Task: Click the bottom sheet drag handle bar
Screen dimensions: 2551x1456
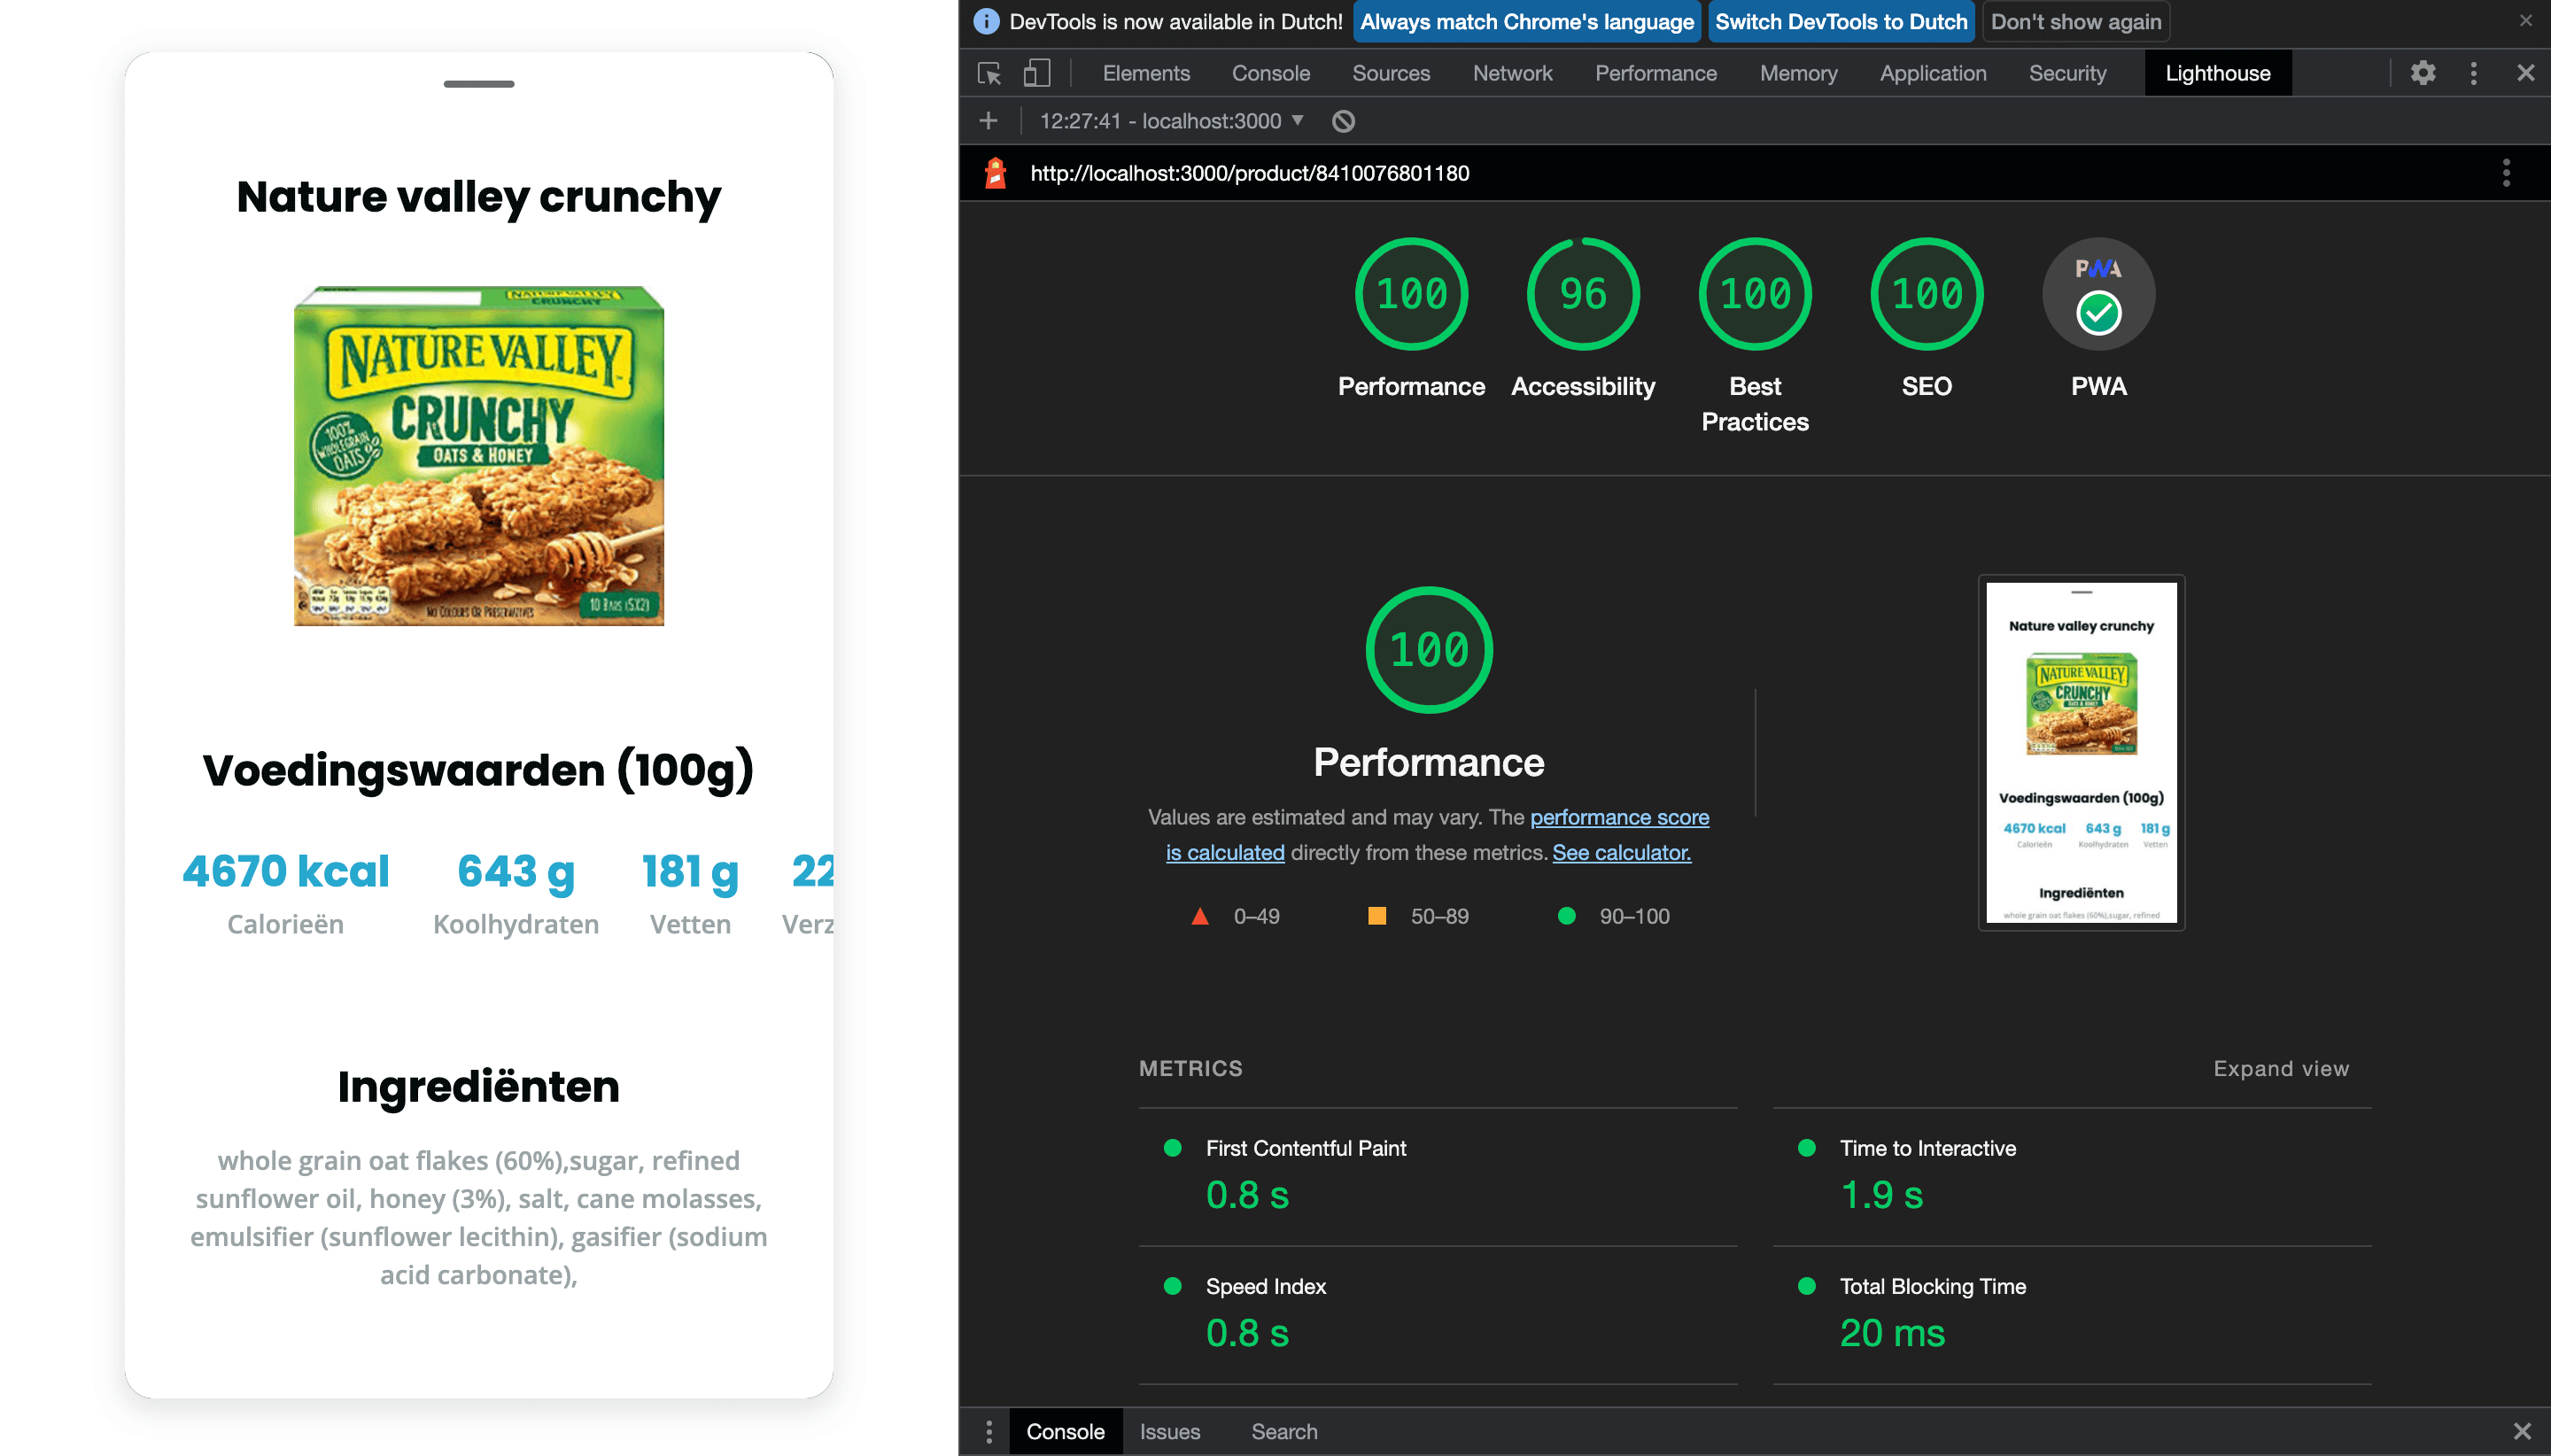Action: click(479, 84)
